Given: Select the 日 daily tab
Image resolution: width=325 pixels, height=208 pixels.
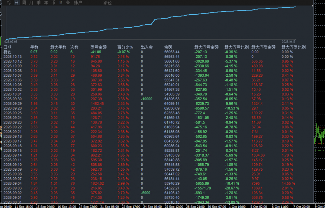Looking at the screenshot, I should coord(17,3).
